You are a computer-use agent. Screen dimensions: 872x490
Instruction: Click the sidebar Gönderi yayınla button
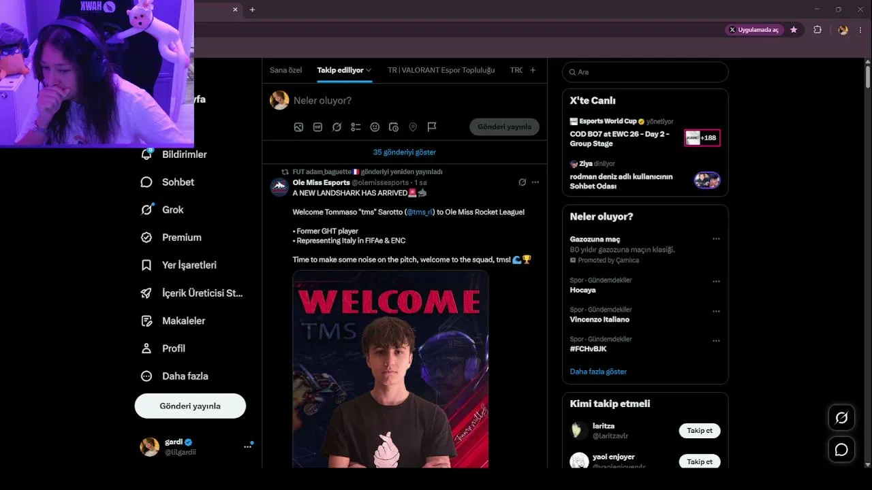(x=190, y=406)
